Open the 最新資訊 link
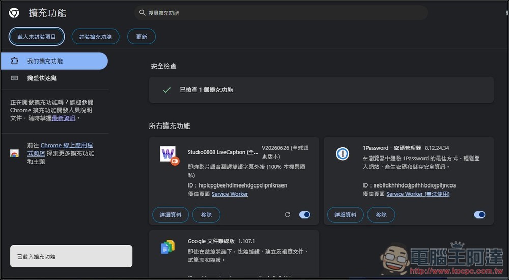 coord(64,118)
